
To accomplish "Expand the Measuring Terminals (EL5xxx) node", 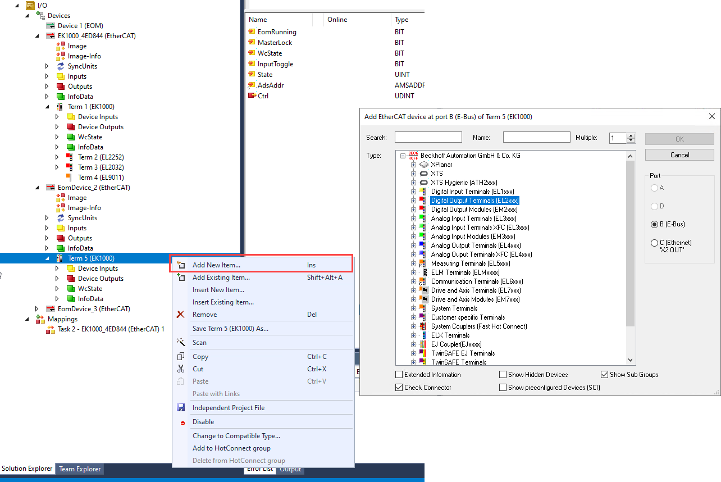I will [x=414, y=263].
